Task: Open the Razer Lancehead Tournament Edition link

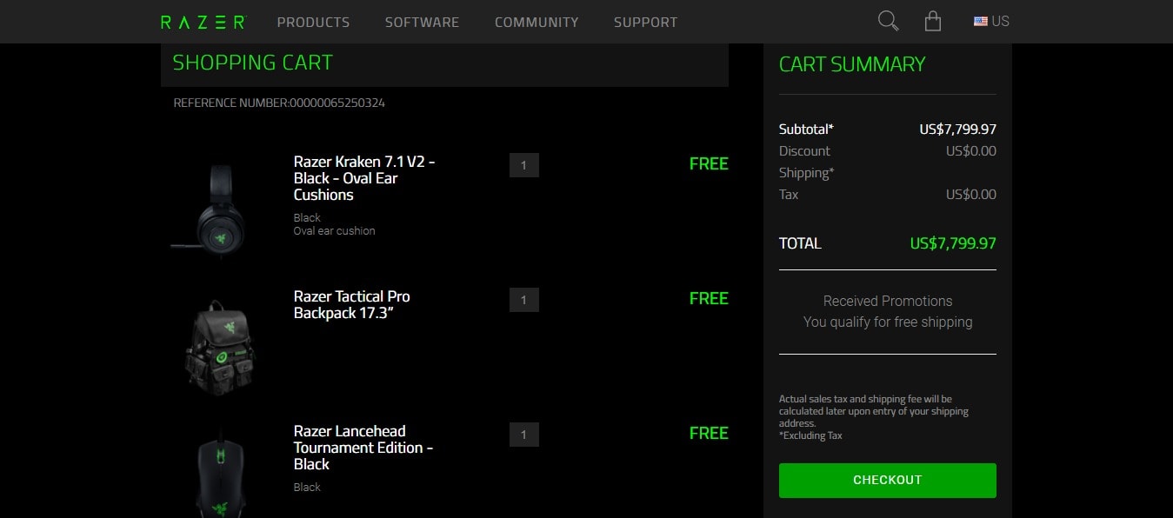Action: pos(363,448)
